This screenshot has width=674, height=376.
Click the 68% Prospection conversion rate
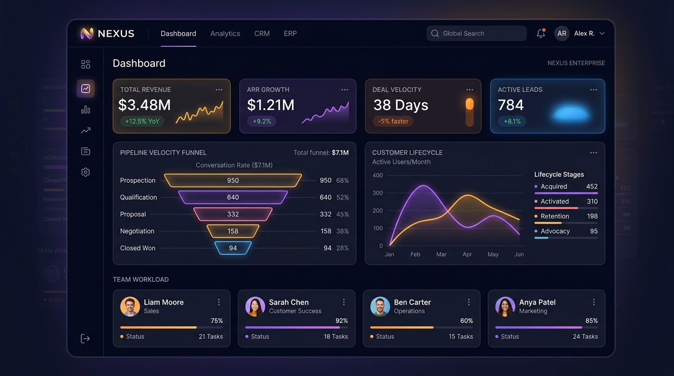point(342,180)
